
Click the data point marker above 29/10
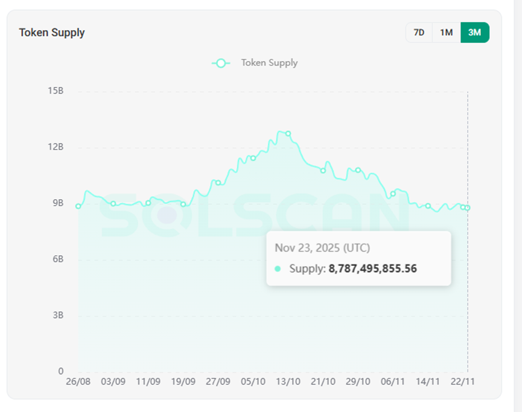358,170
